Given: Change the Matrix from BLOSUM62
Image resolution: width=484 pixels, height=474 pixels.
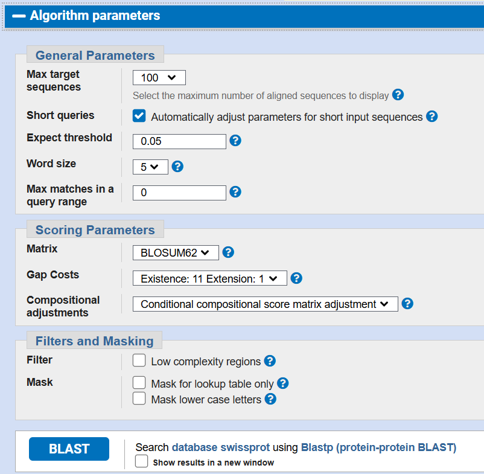Looking at the screenshot, I should pos(175,252).
